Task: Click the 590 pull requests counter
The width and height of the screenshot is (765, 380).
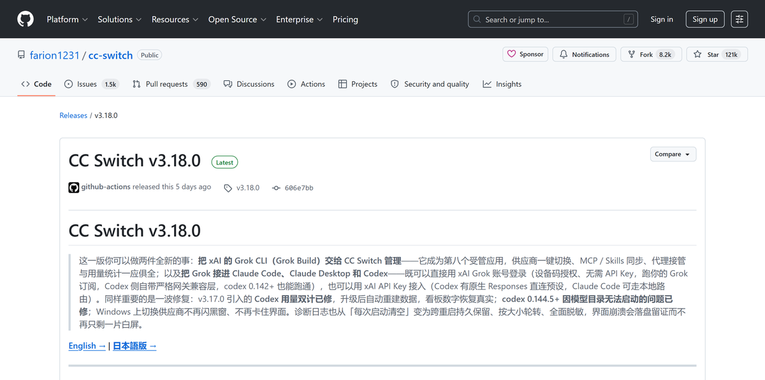Action: 202,84
